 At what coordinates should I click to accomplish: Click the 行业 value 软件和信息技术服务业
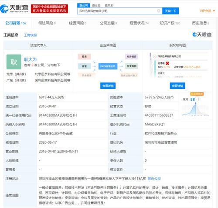coord(161,133)
